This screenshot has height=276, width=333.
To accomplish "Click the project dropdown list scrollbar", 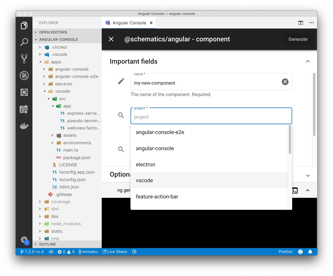I will (x=290, y=140).
